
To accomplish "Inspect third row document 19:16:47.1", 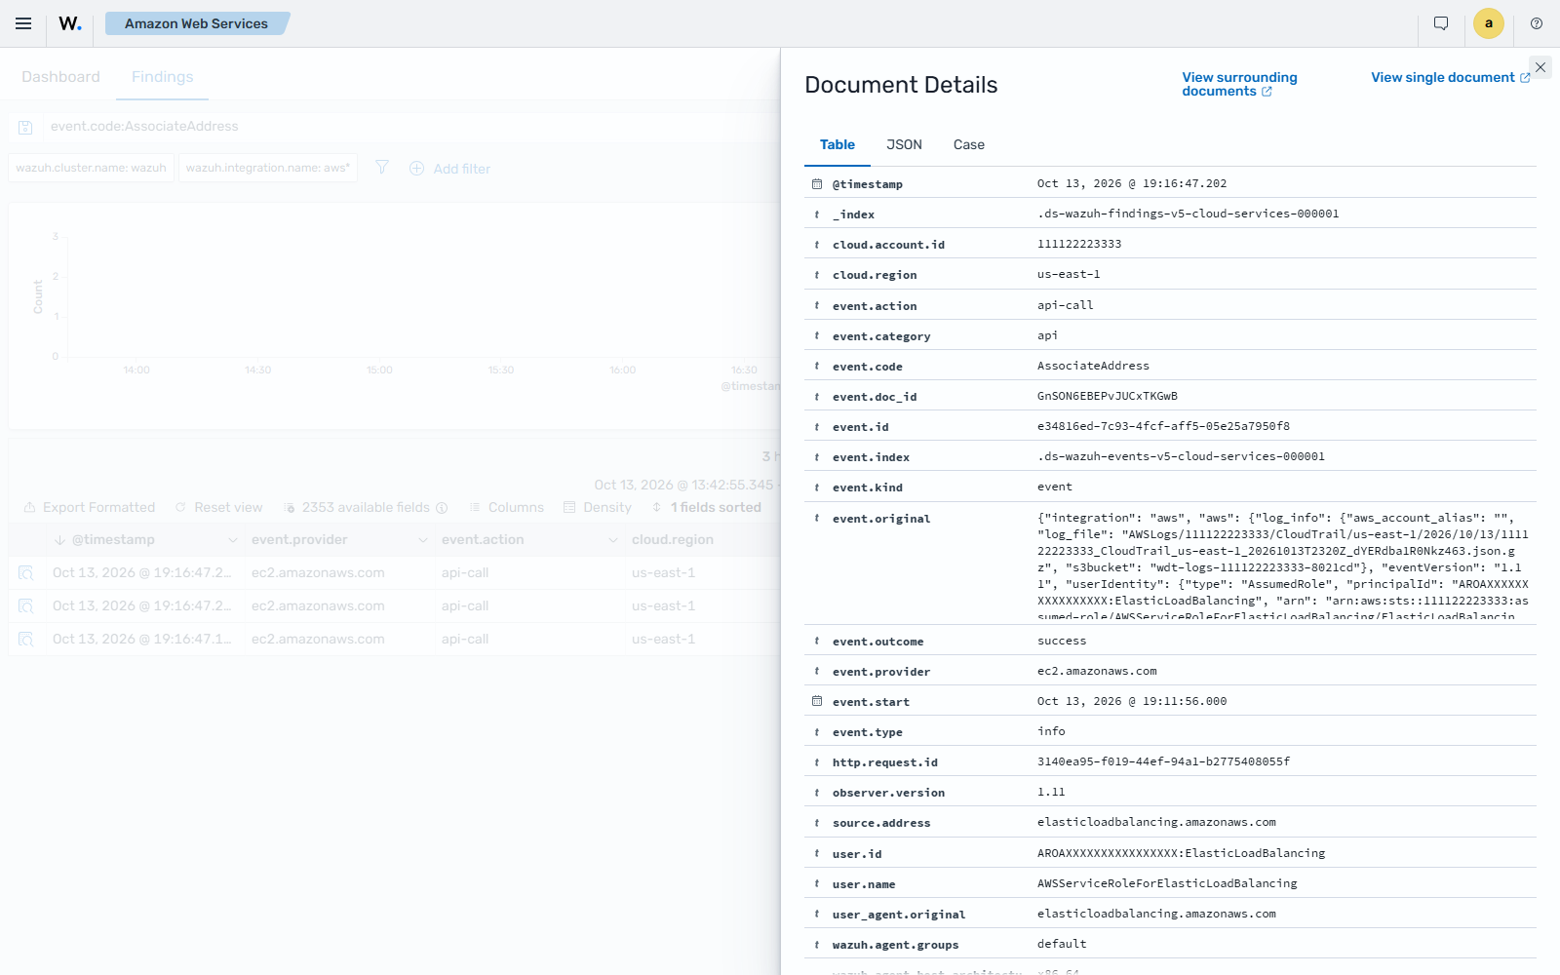I will (x=26, y=640).
